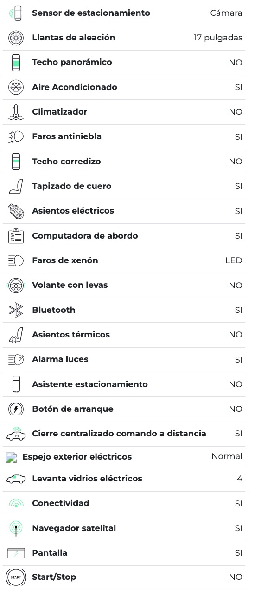Image resolution: width=255 pixels, height=597 pixels.
Task: Click the Faros de xenón LED value
Action: tap(234, 260)
